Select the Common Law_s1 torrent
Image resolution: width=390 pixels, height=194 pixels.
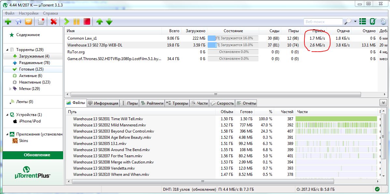[82, 38]
